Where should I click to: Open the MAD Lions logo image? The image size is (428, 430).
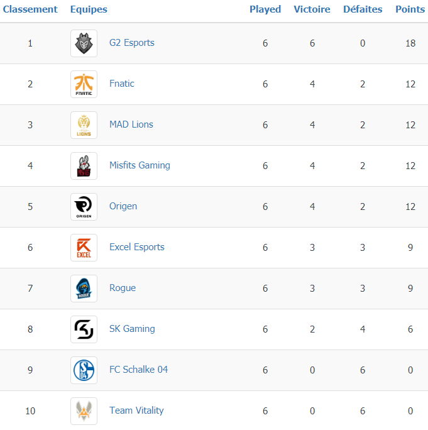[84, 125]
